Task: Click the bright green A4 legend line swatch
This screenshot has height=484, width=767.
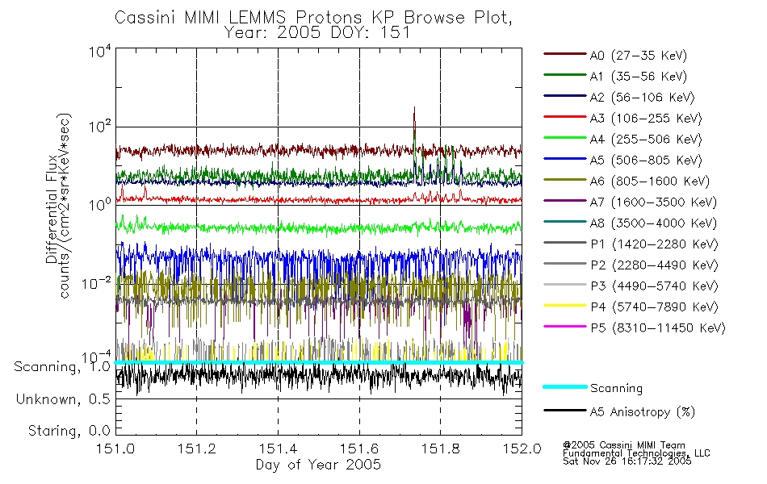Action: coord(565,138)
